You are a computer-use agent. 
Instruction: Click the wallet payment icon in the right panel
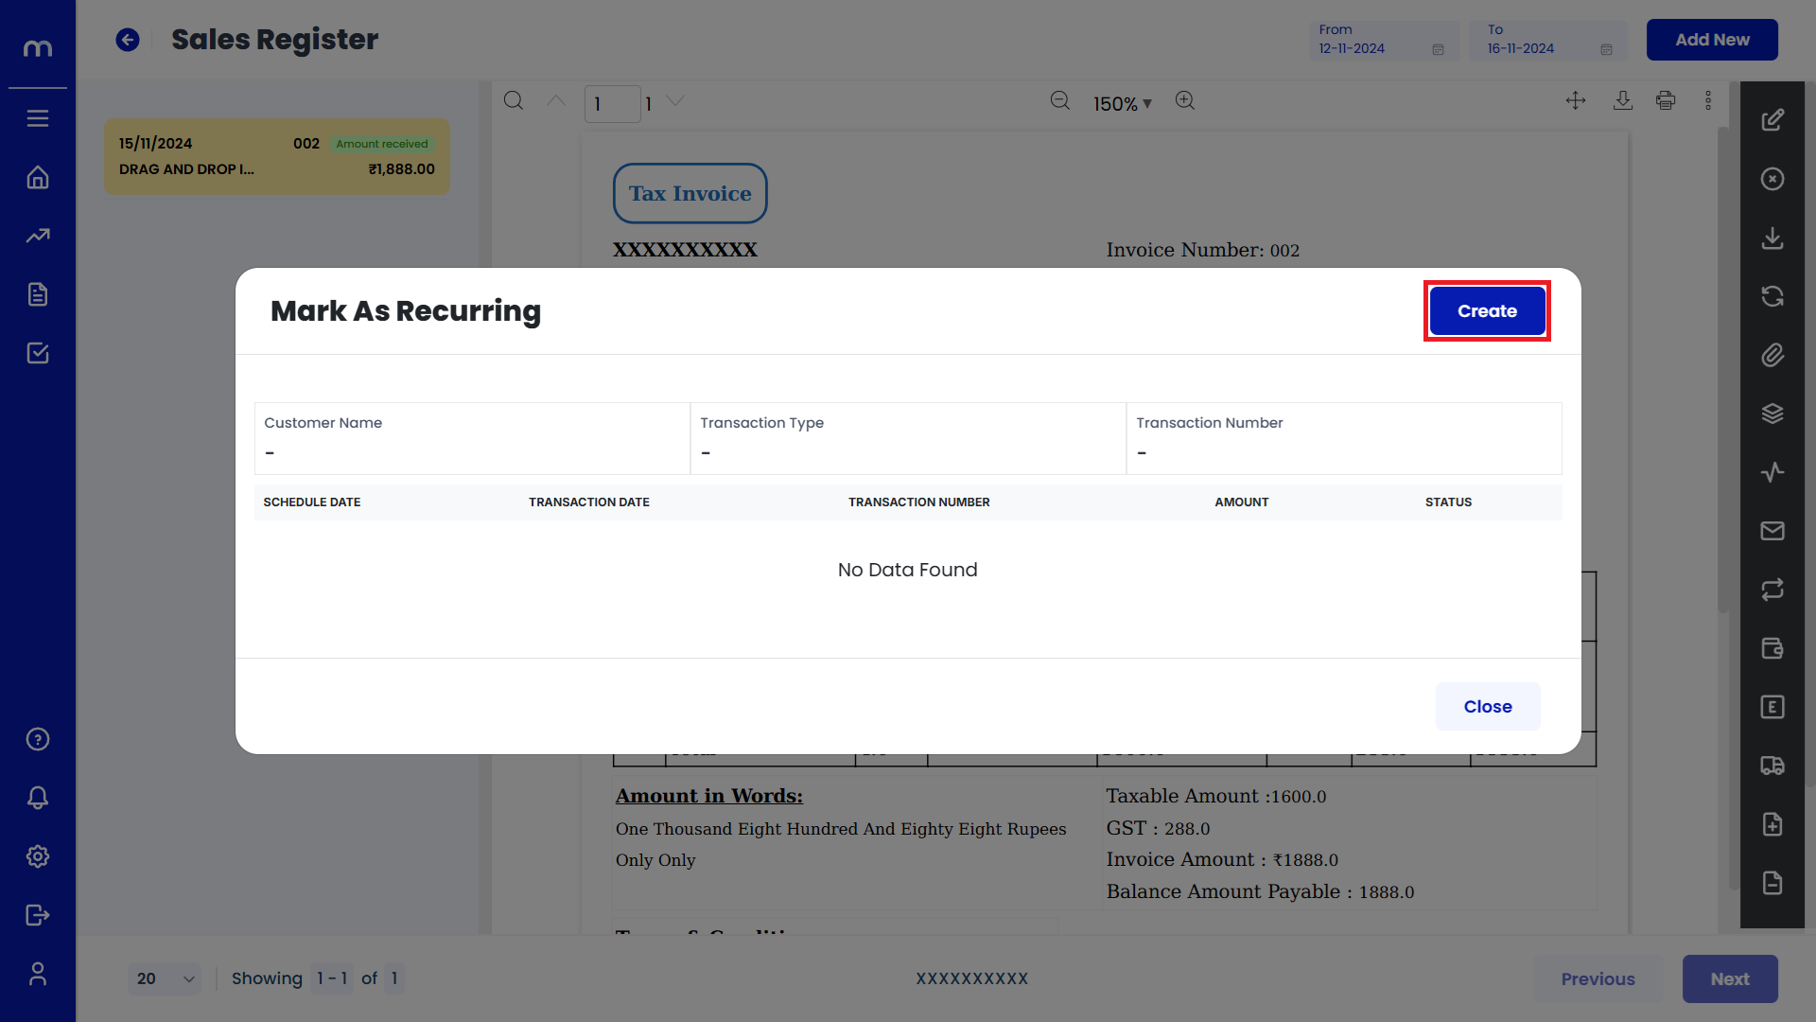tap(1772, 648)
